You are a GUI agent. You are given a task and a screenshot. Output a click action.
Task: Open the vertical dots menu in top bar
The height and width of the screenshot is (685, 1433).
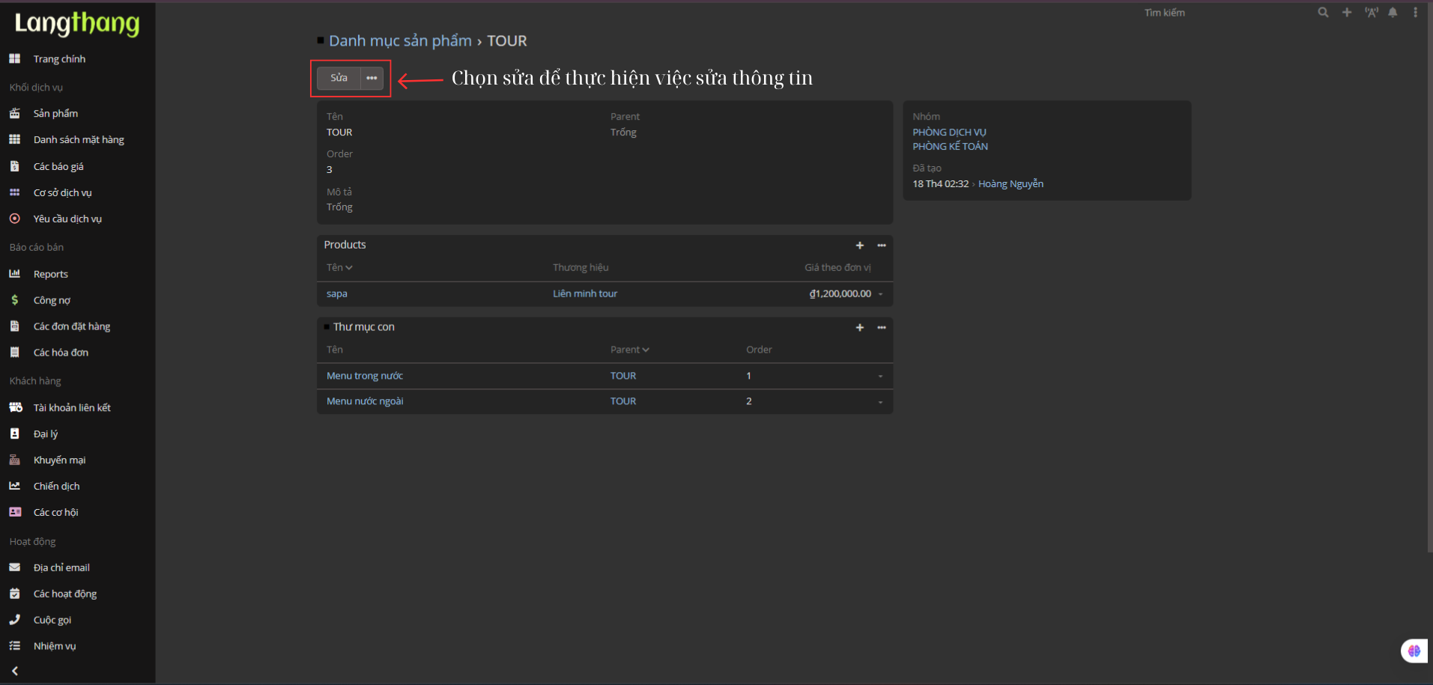pyautogui.click(x=1415, y=13)
